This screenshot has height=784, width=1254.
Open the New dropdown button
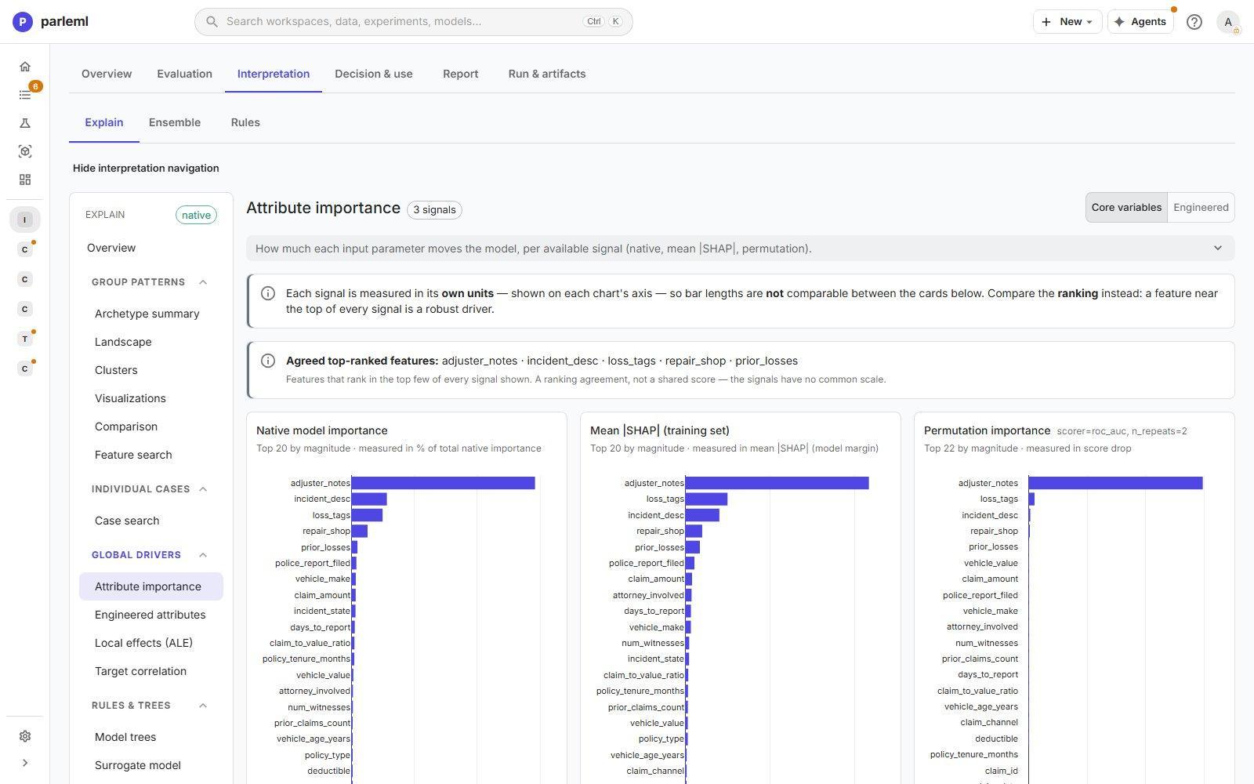tap(1067, 22)
